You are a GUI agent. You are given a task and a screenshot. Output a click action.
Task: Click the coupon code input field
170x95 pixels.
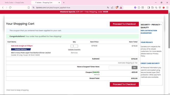click(x=120, y=68)
